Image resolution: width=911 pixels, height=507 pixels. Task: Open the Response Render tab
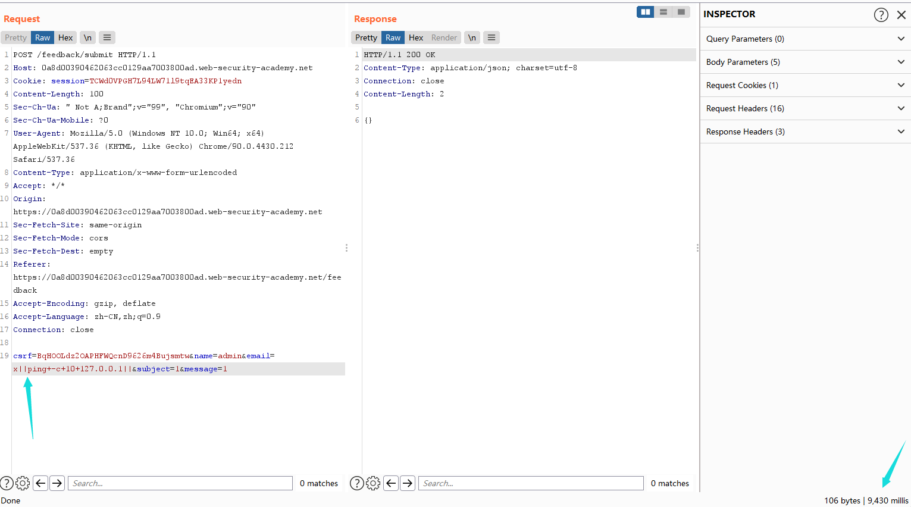(444, 37)
